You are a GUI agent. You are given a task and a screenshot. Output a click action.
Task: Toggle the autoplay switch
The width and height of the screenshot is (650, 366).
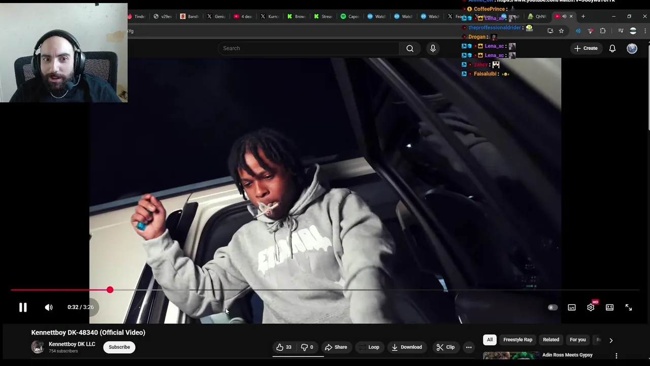point(552,307)
